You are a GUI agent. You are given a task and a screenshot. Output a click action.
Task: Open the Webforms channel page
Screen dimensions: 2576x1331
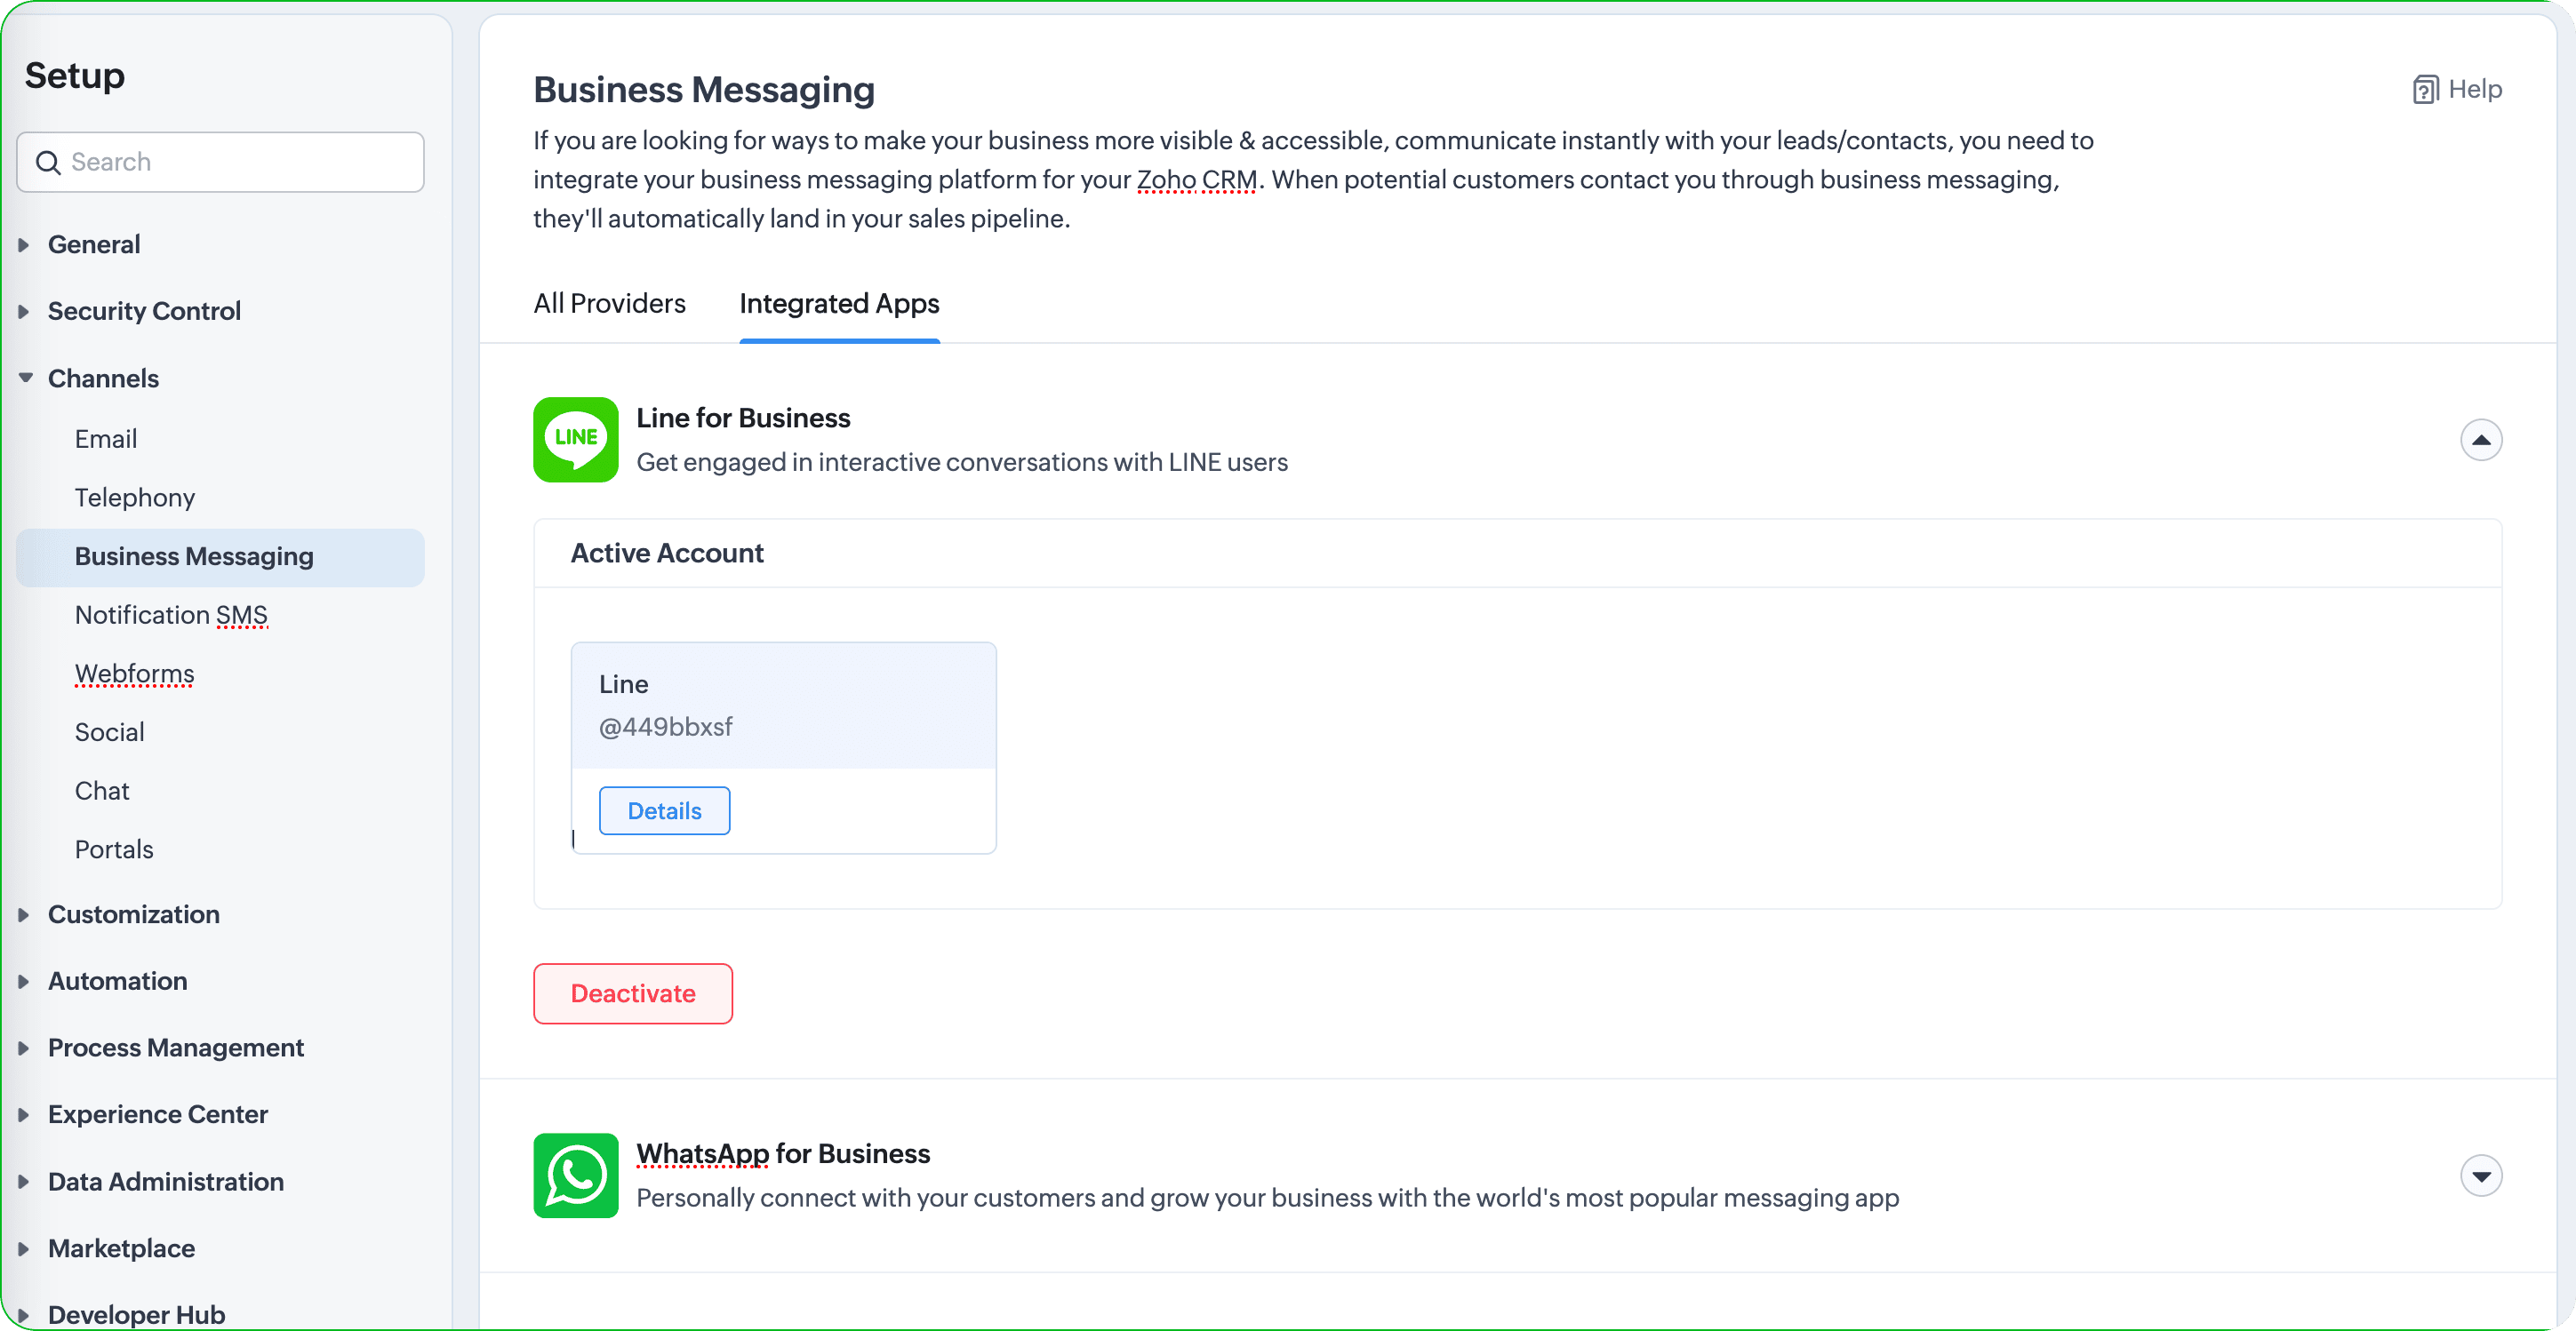tap(134, 673)
